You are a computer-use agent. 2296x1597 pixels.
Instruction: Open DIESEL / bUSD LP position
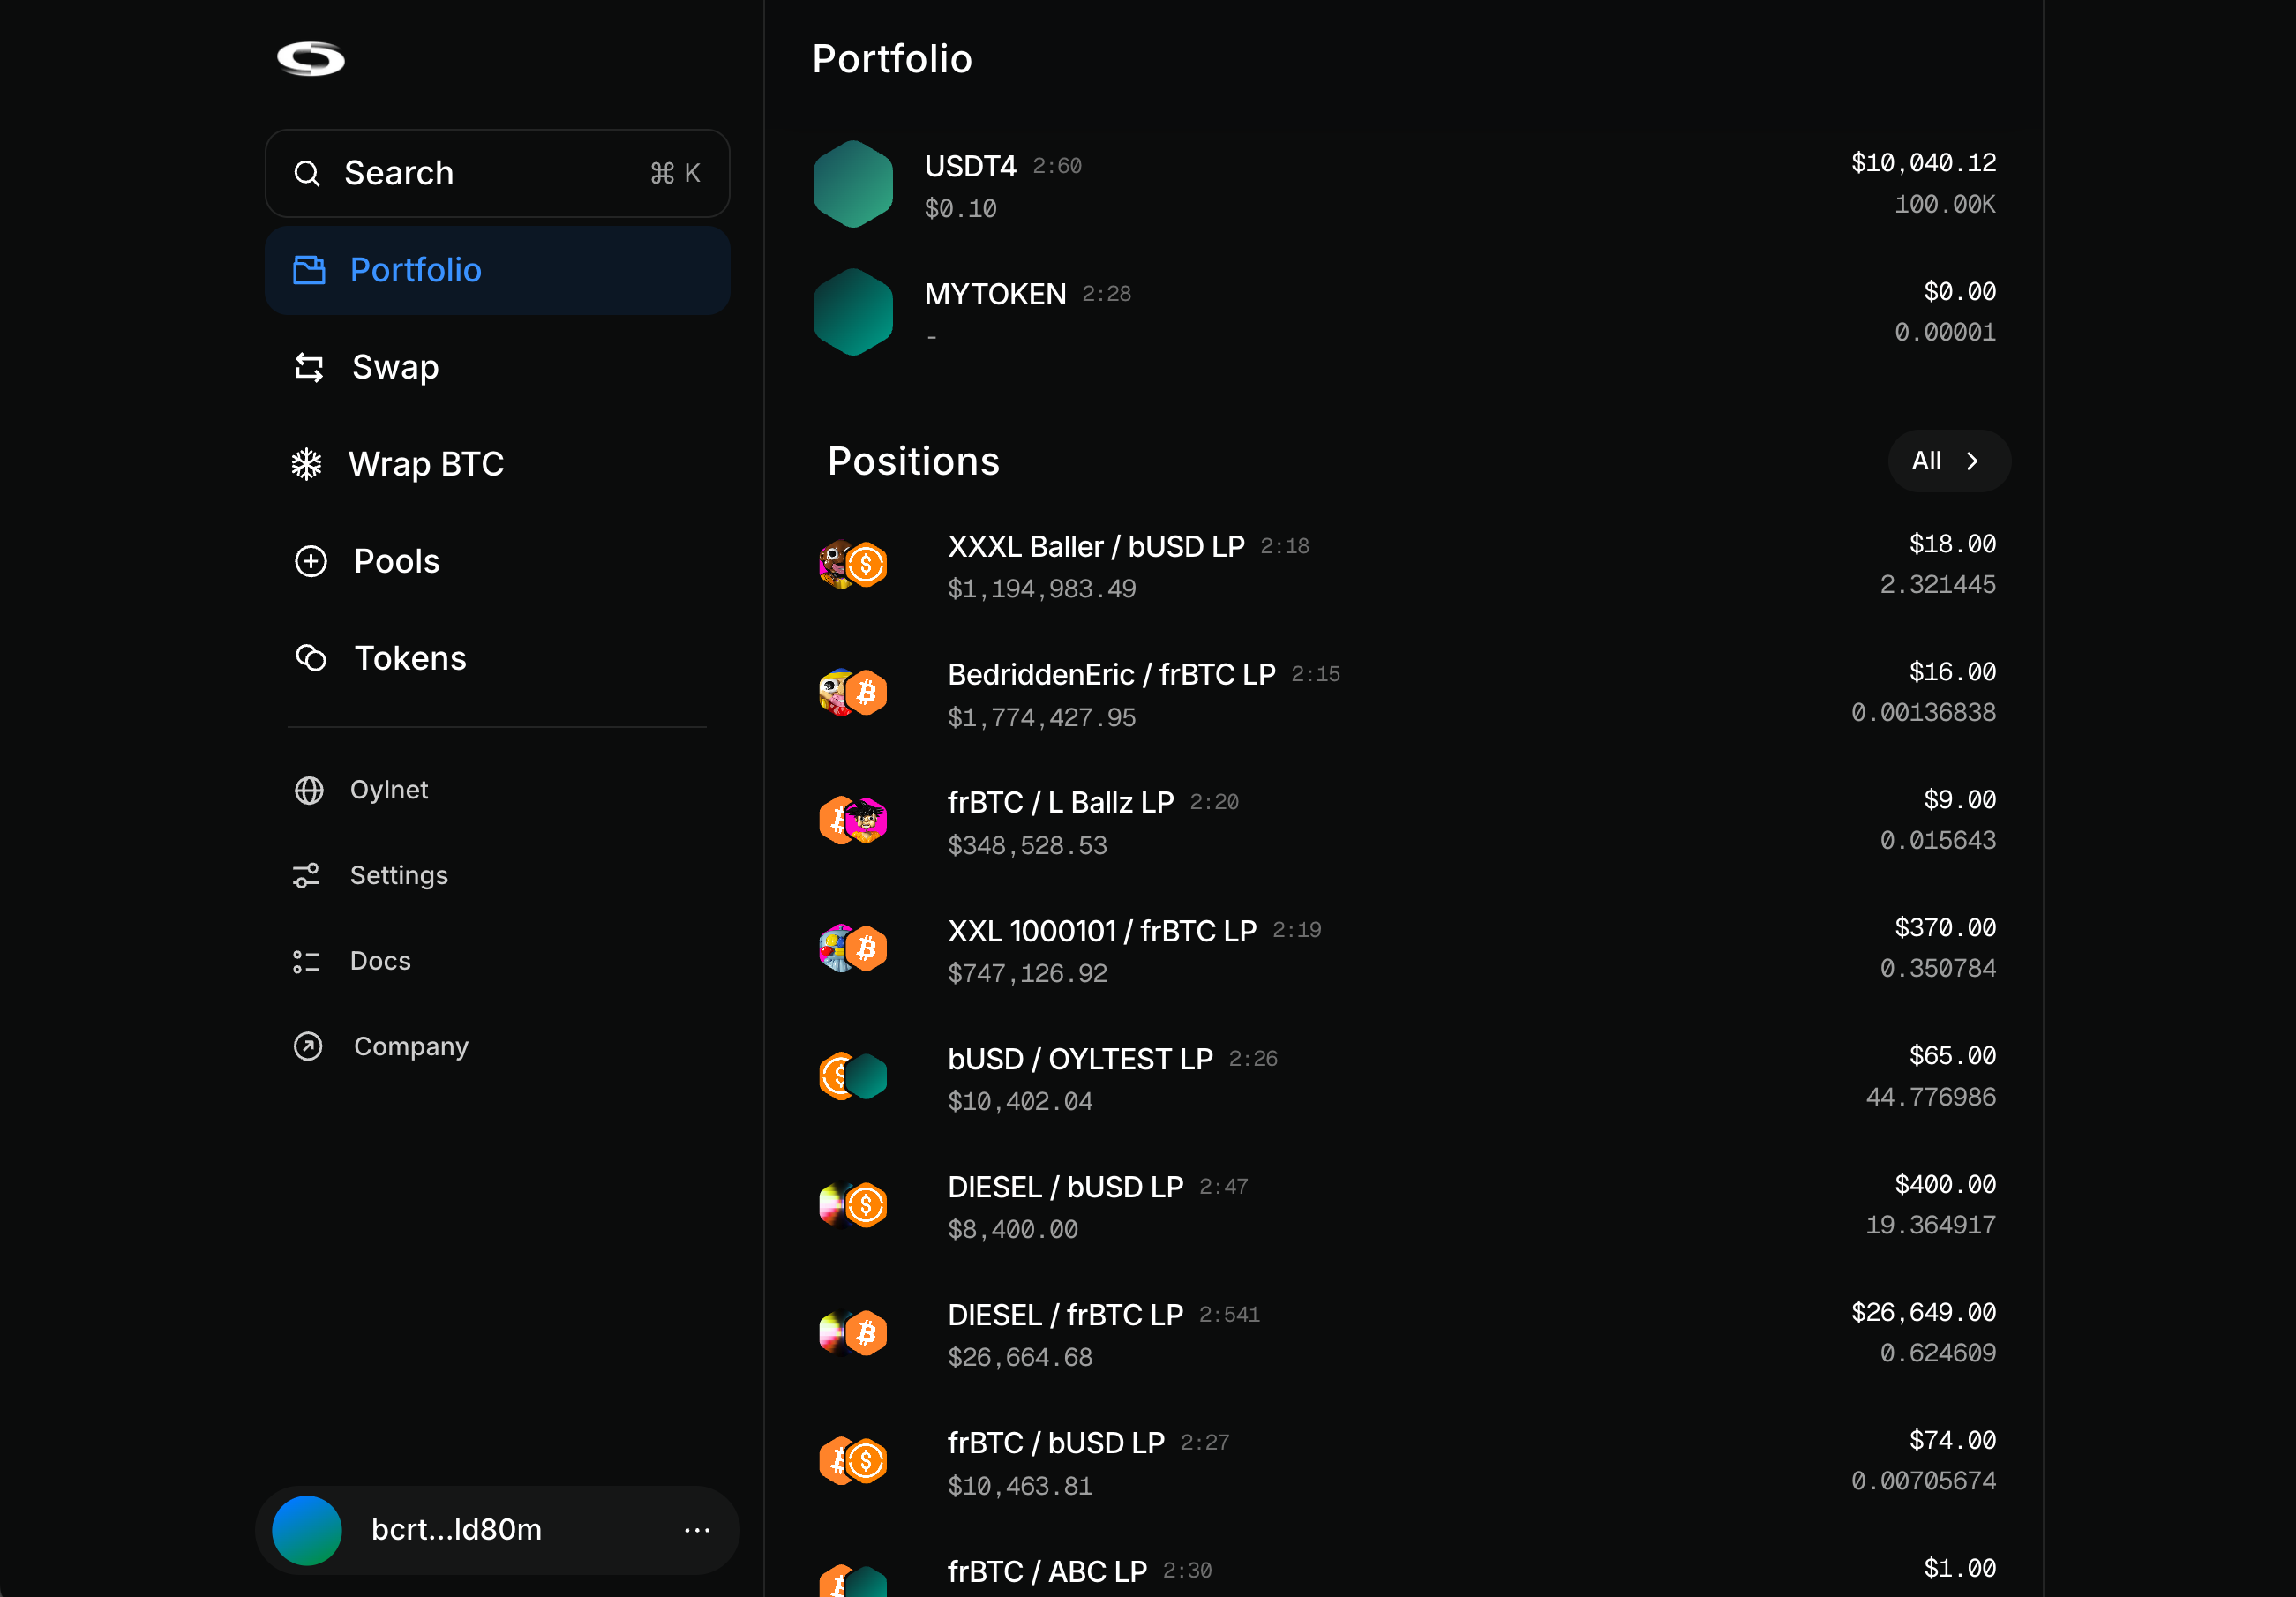click(1065, 1187)
